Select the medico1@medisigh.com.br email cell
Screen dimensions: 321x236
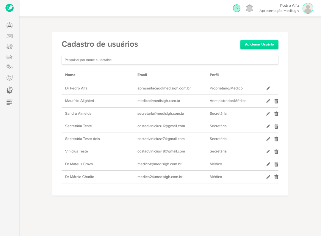(x=159, y=164)
